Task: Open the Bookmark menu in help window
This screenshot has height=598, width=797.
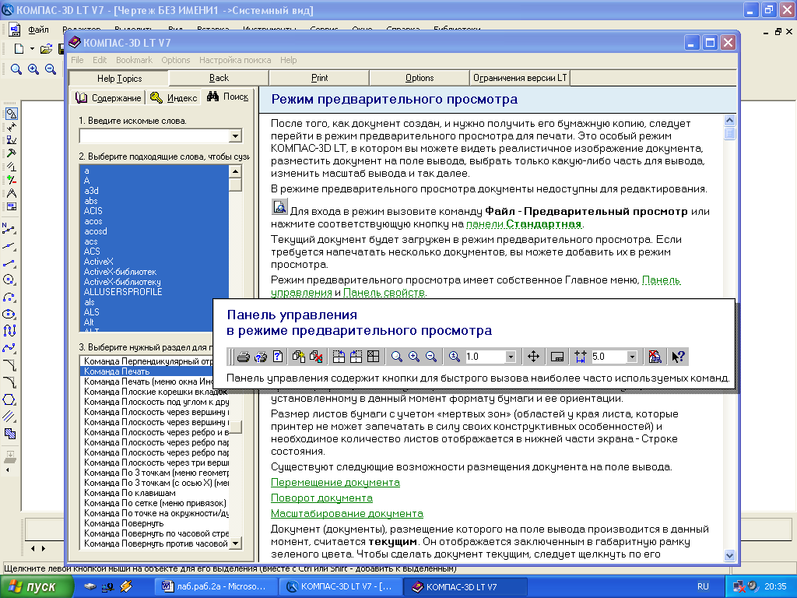Action: 134,60
